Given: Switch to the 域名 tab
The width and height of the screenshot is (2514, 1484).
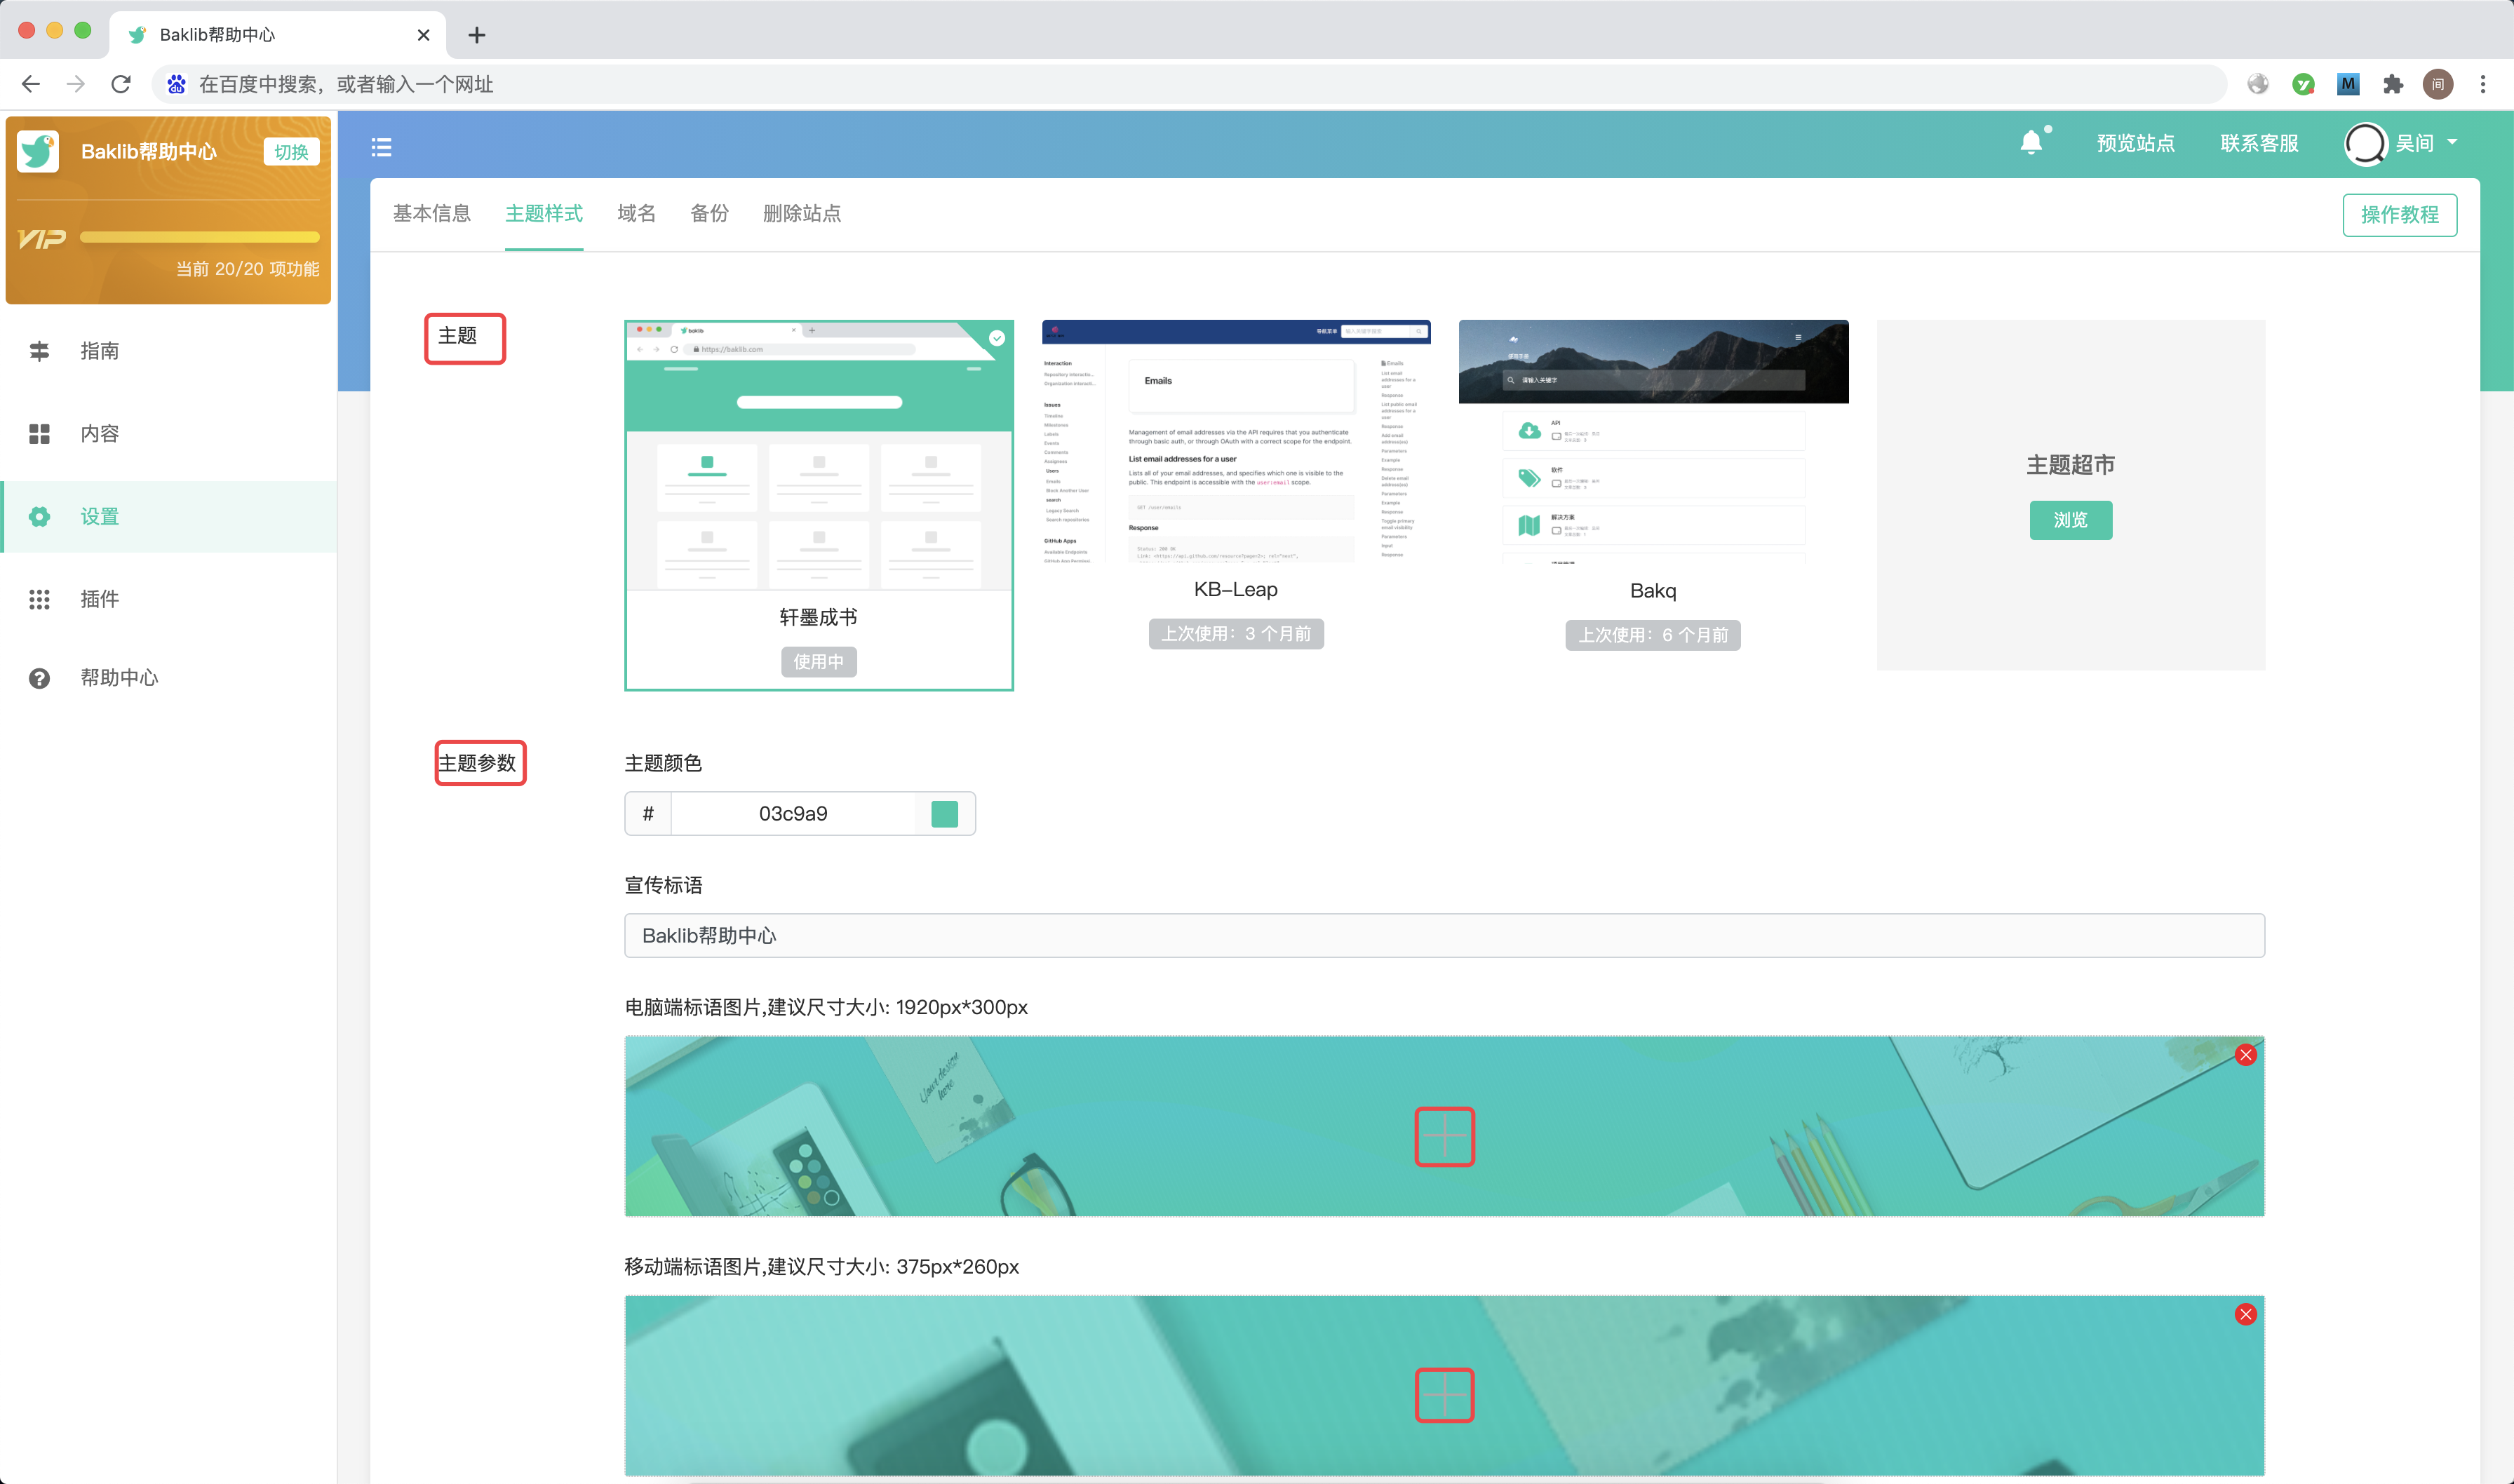Looking at the screenshot, I should [636, 214].
